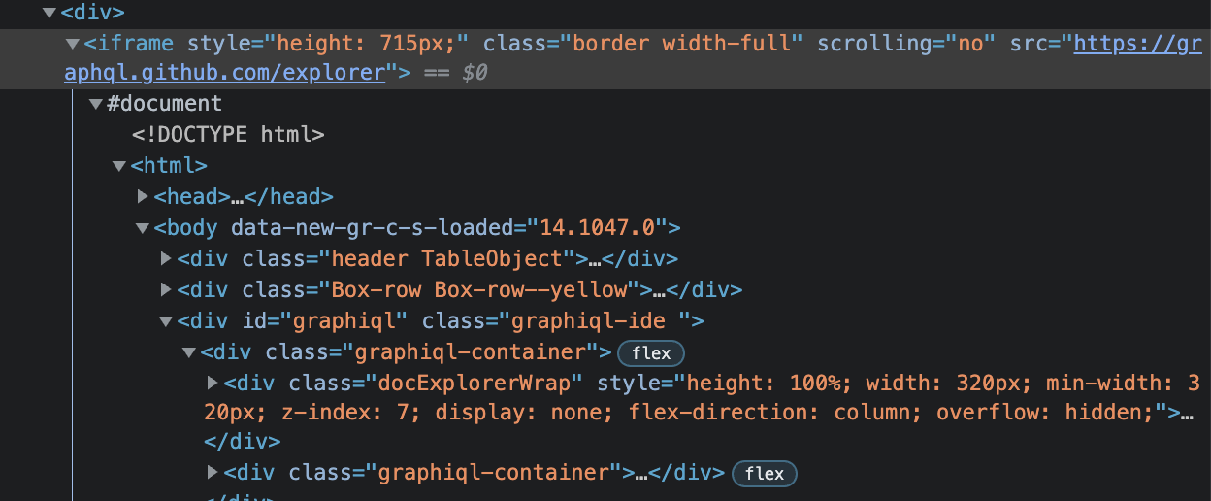Collapse the iframe element node
1211x501 pixels.
pyautogui.click(x=72, y=44)
